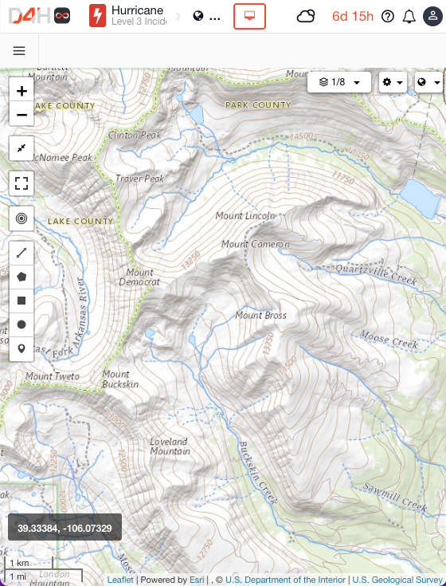Image resolution: width=446 pixels, height=586 pixels.
Task: Click the Mount Tweto map label
Action: click(53, 376)
